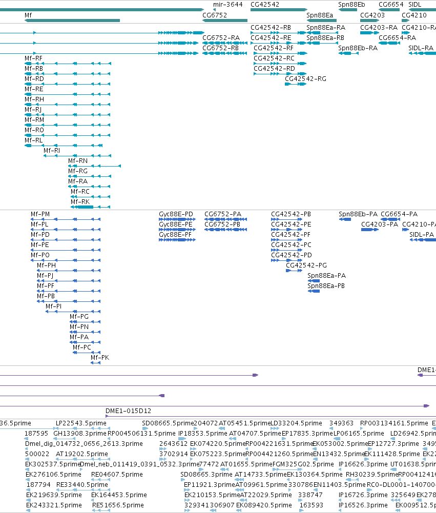Click the CG6654-PA protein label
Viewport: 436px width, 513px height.
399,214
